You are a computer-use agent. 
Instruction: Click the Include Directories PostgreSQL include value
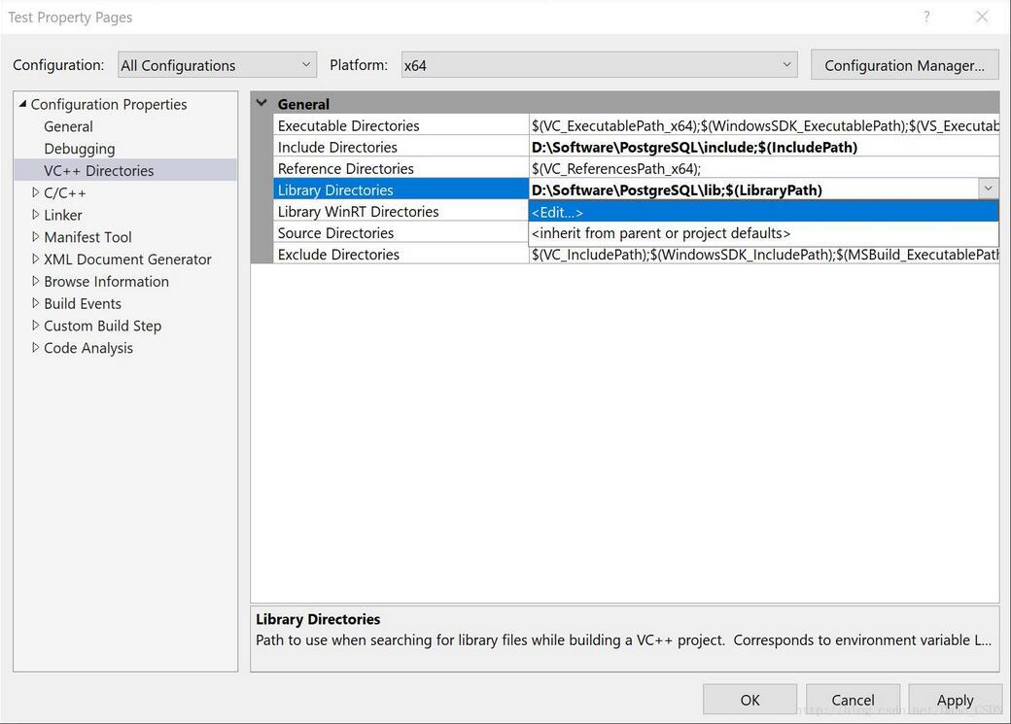coord(694,147)
